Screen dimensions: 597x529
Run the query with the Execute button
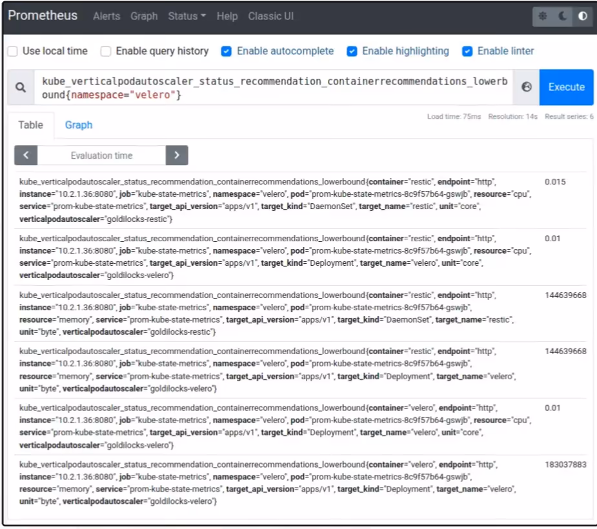click(566, 86)
